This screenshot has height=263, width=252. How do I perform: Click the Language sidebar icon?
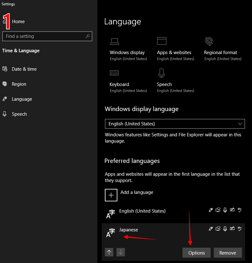(5, 99)
